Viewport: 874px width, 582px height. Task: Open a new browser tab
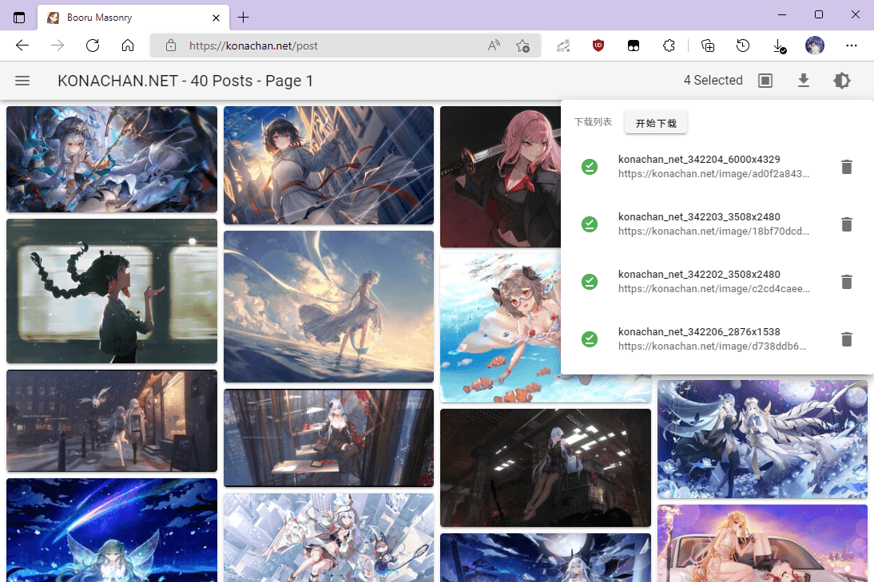coord(243,18)
